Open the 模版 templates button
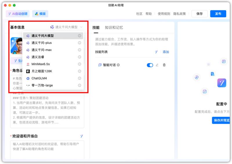This screenshot has height=164, width=232. pos(40,14)
